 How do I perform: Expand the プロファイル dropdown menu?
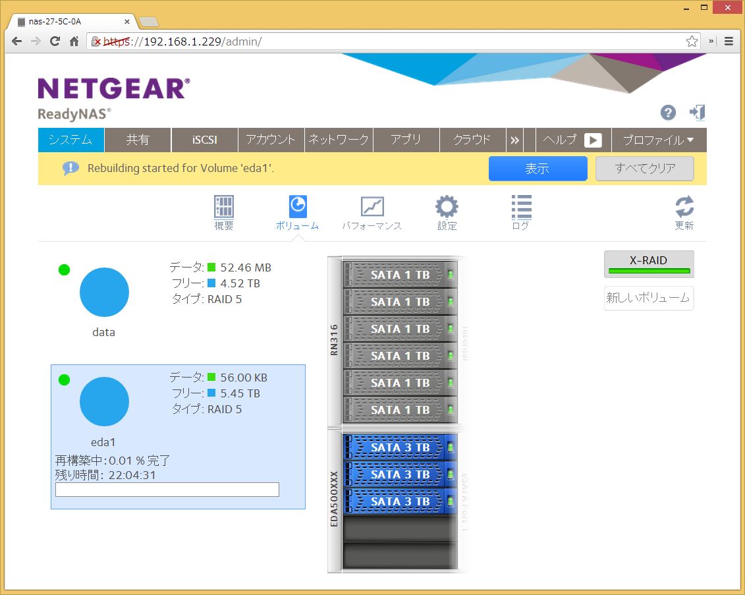[658, 140]
